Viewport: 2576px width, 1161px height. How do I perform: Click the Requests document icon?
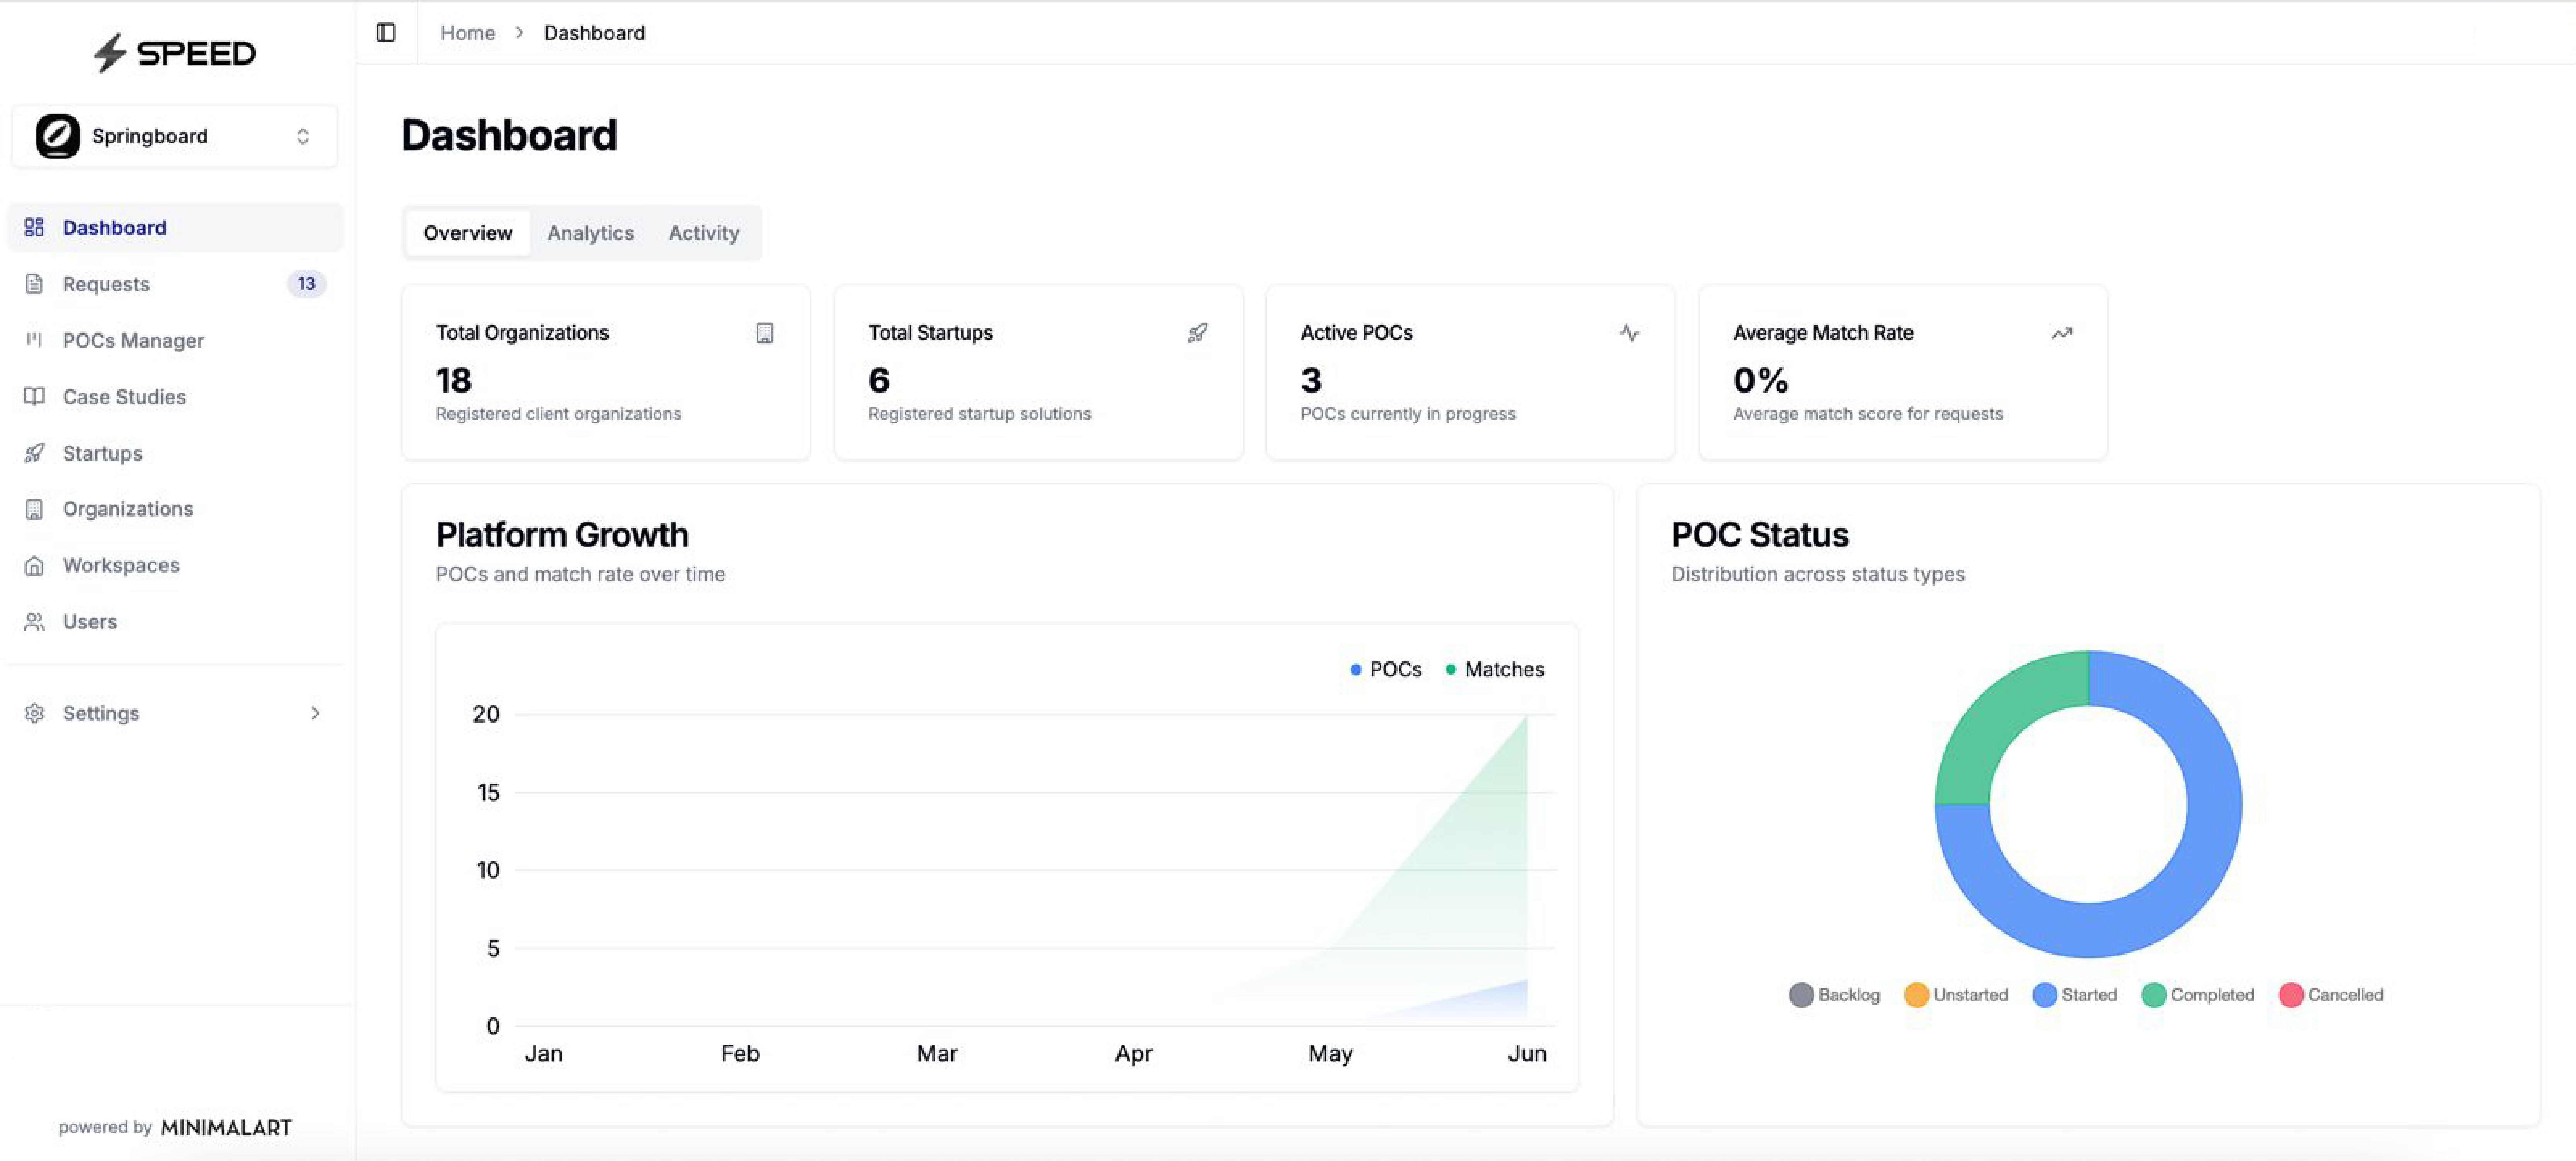[34, 284]
